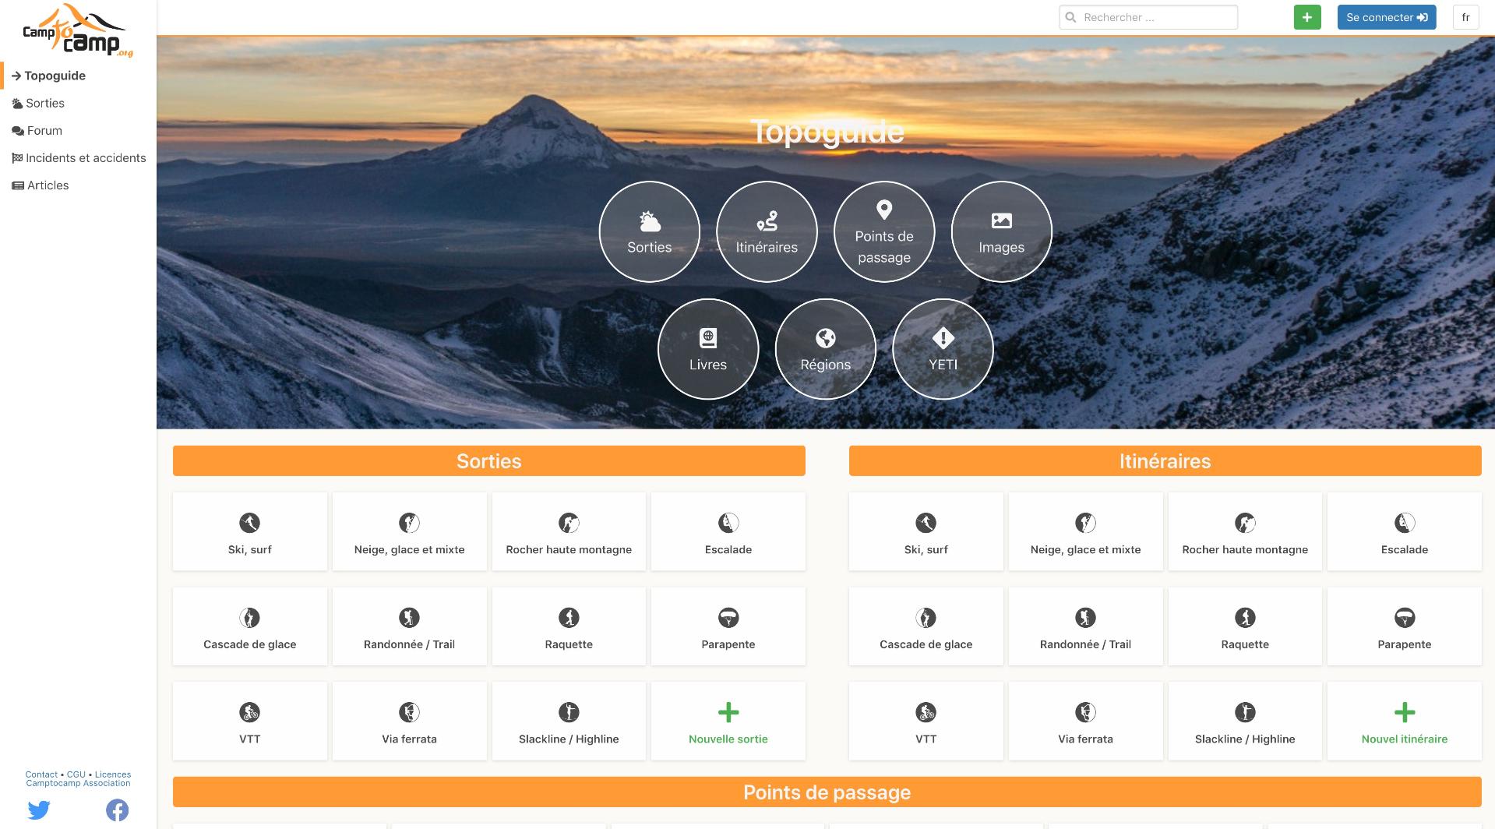
Task: Click the orange Itinéraires section header
Action: coord(1165,460)
